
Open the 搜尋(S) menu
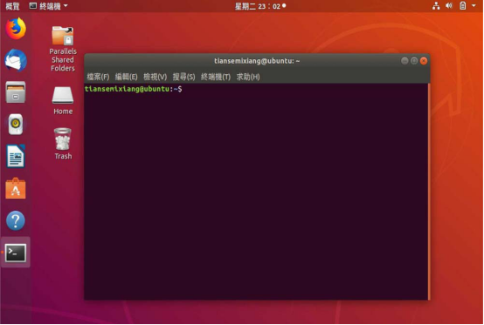pos(183,77)
